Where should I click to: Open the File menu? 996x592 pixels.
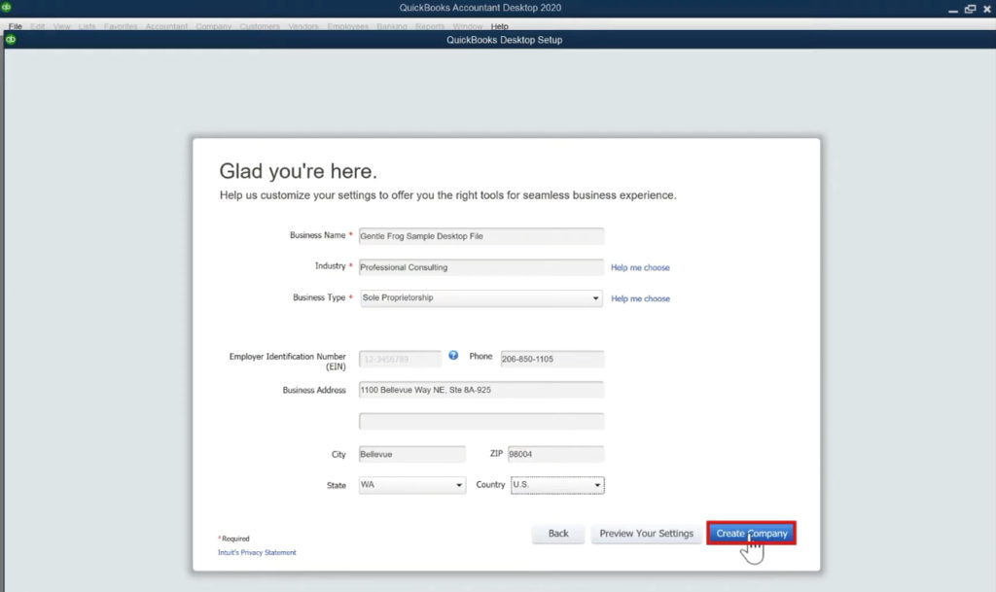point(14,26)
